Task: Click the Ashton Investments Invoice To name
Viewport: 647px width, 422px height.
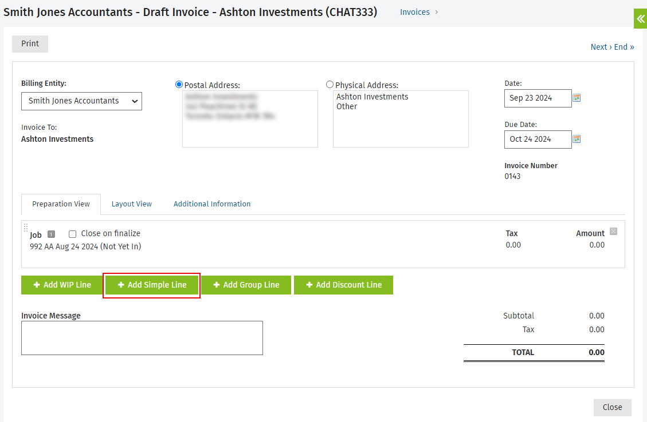Action: (x=57, y=139)
